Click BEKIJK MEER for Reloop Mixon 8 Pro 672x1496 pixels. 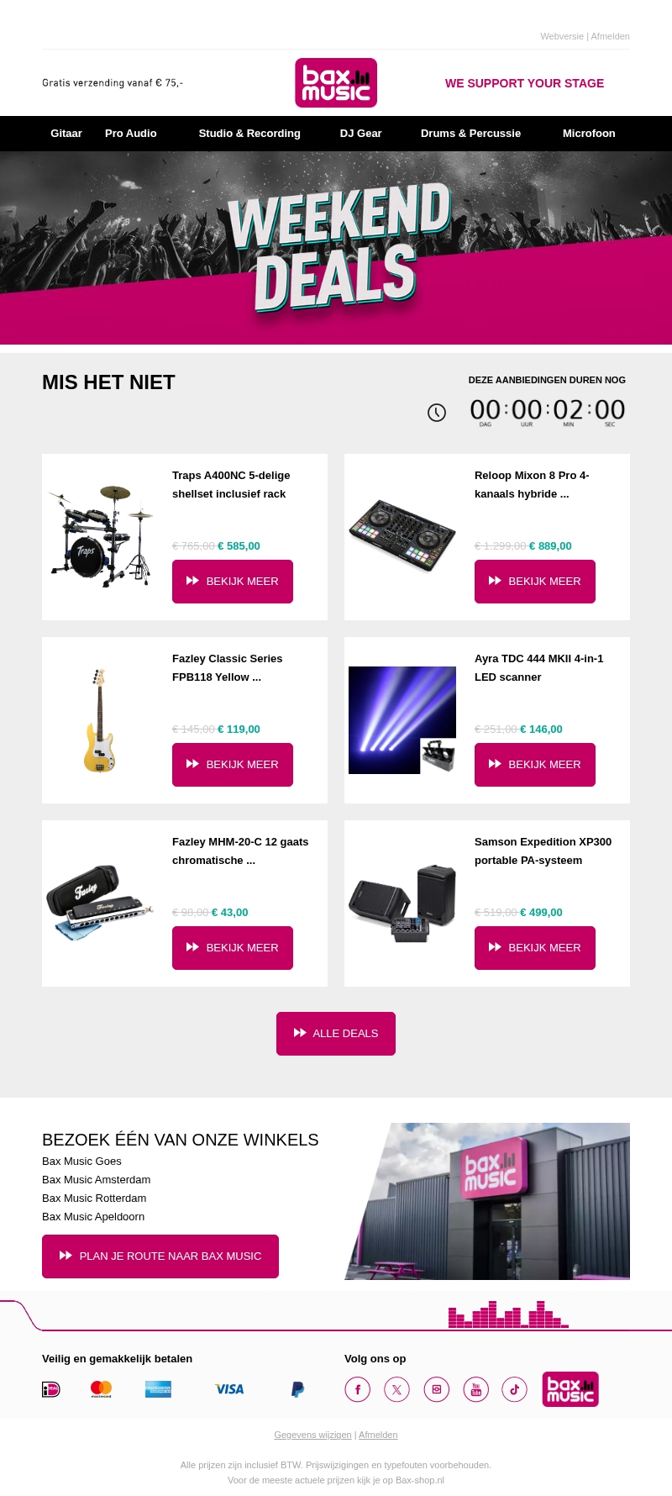[x=535, y=581]
